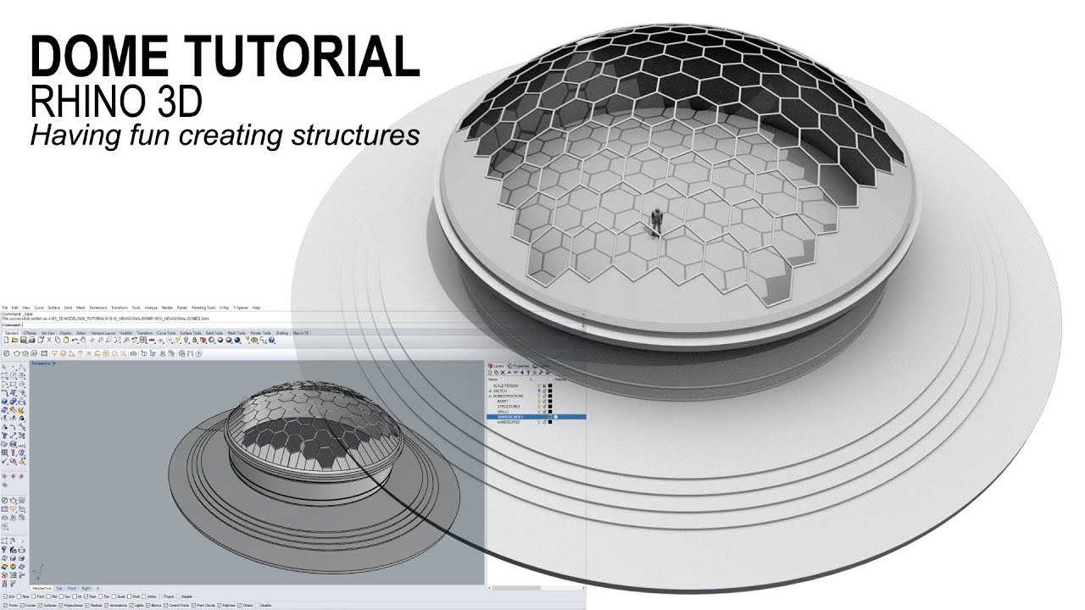Click the Open file folder icon

(14, 340)
